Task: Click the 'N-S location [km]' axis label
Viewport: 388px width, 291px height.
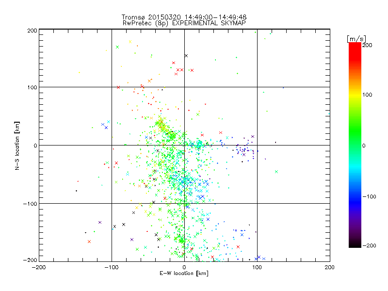Action: pos(17,145)
